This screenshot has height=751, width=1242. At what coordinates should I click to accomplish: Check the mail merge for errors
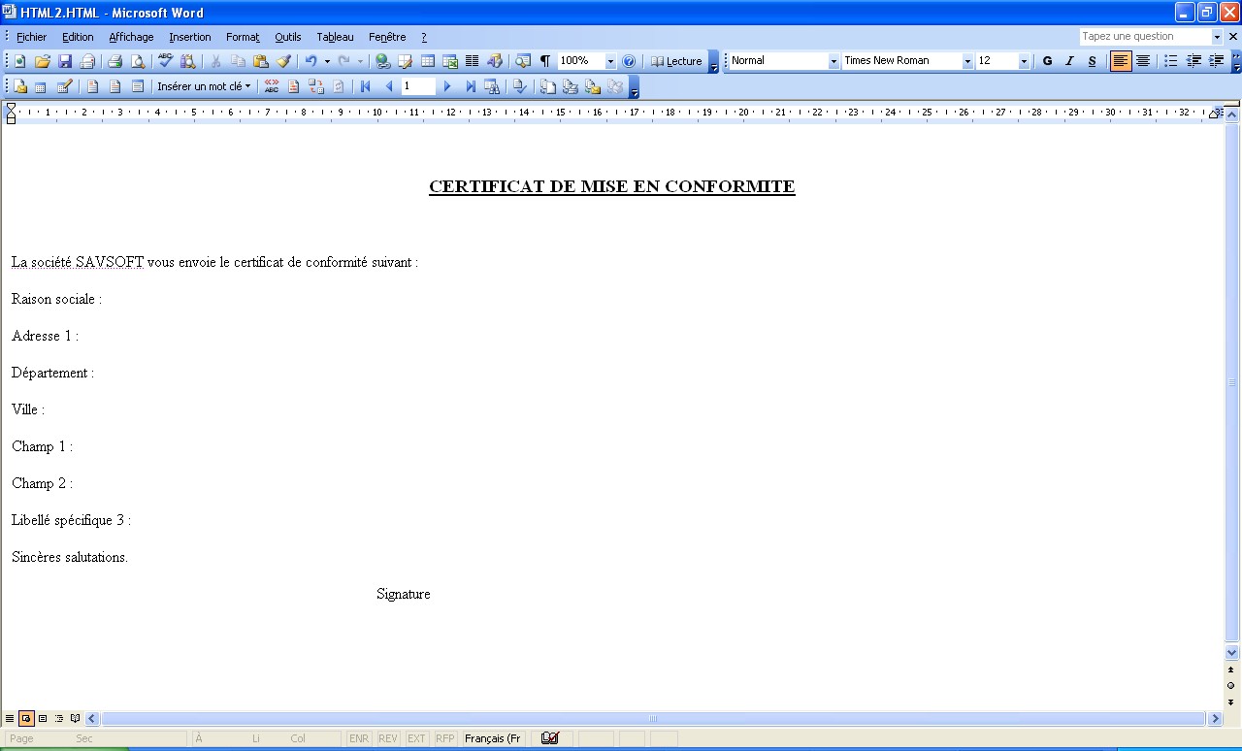click(520, 85)
